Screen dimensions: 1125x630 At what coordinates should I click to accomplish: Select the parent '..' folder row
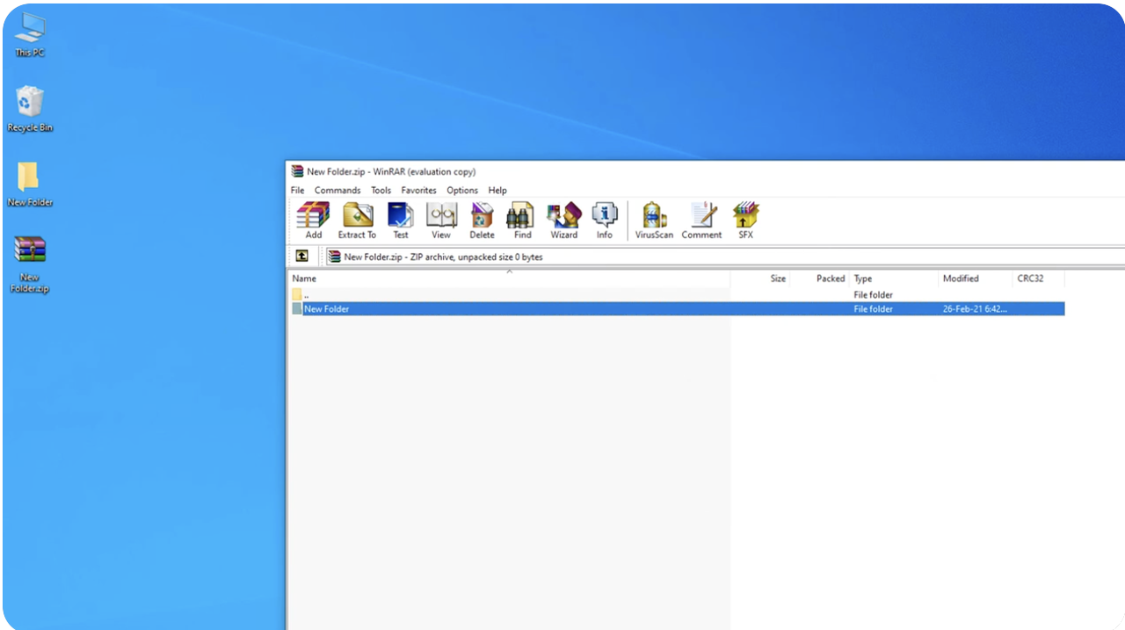coord(678,295)
